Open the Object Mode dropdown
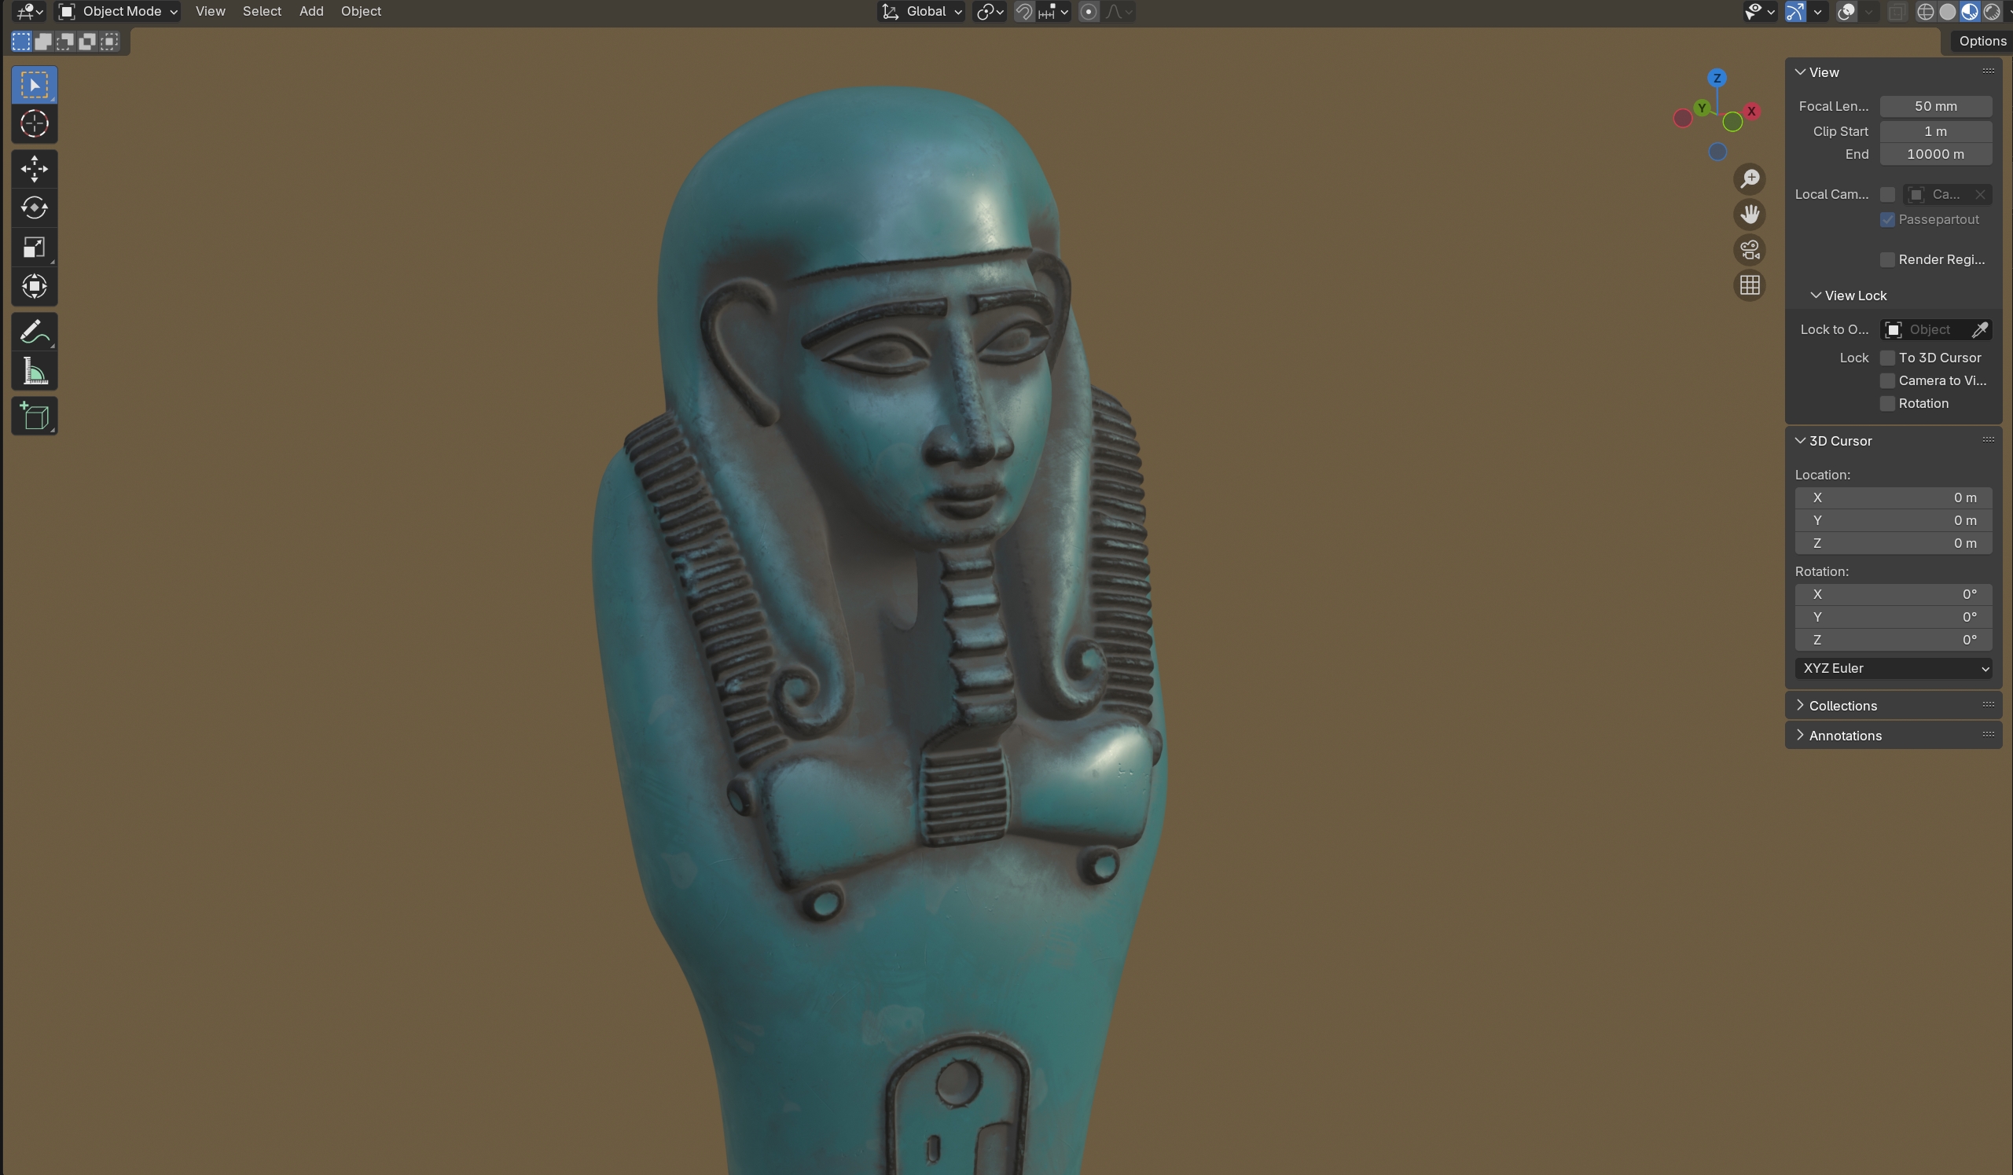 pyautogui.click(x=118, y=11)
